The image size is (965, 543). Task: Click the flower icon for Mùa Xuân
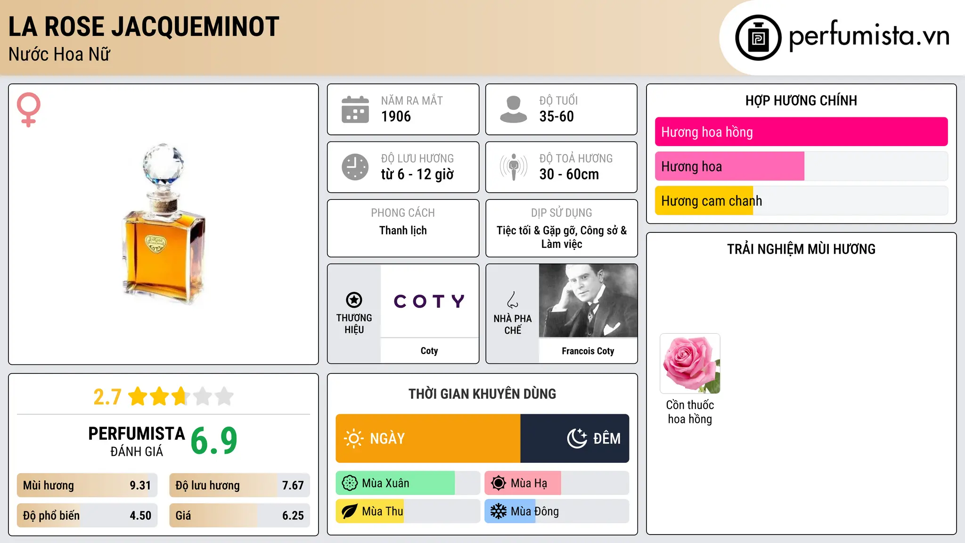tap(350, 483)
